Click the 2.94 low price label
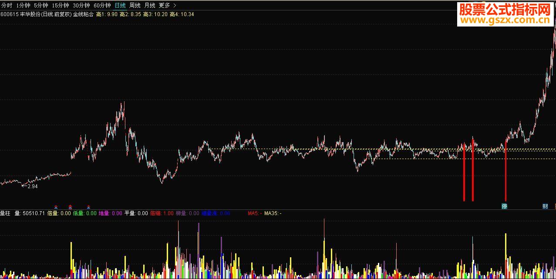This screenshot has height=279, width=556. click(32, 186)
